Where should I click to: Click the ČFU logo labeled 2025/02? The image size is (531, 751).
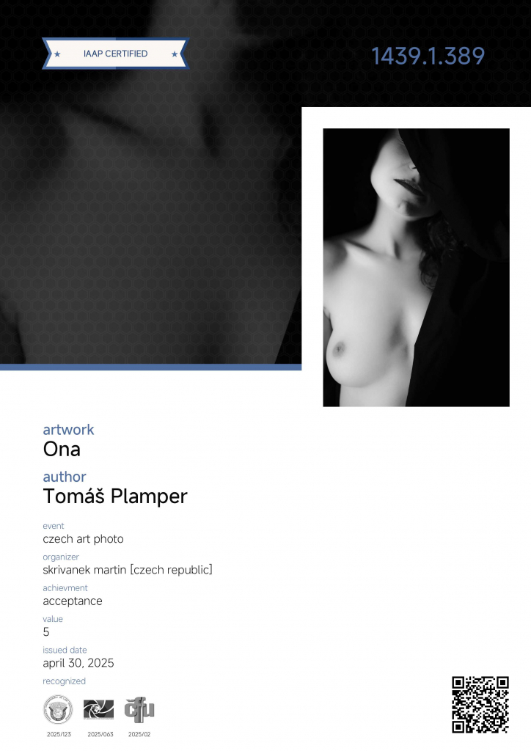click(x=139, y=710)
